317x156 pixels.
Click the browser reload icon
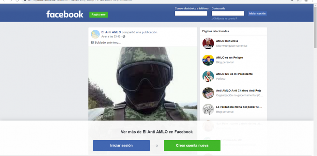tap(17, 1)
